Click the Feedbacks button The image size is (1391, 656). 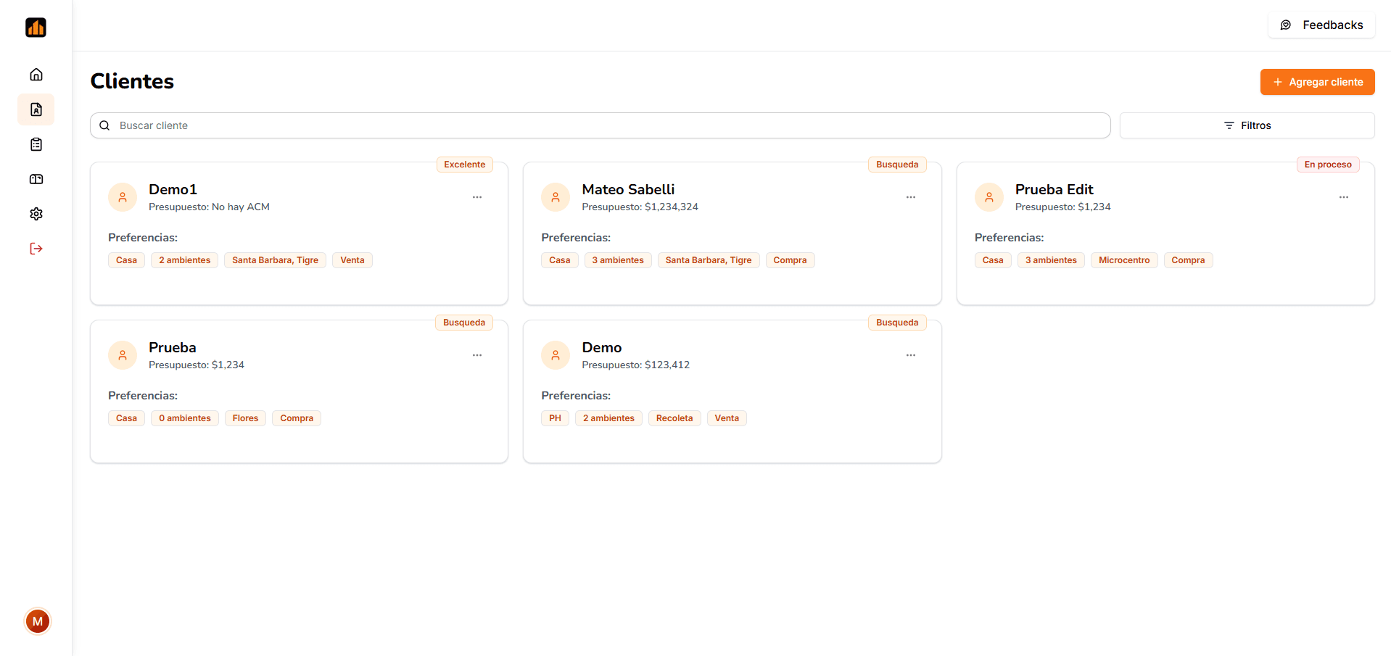(1321, 25)
